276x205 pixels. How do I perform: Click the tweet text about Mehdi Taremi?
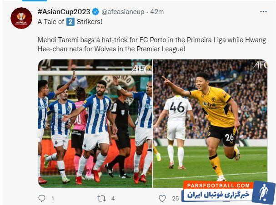point(152,44)
